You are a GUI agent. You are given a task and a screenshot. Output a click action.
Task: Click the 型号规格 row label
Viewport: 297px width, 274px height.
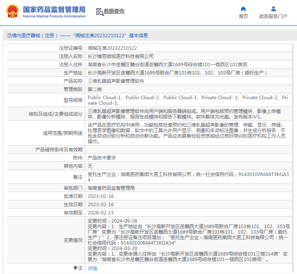[x=73, y=100]
